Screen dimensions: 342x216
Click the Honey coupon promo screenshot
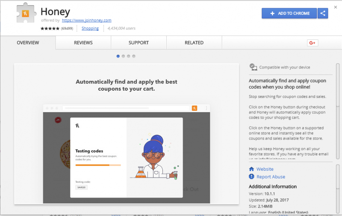[x=127, y=134]
